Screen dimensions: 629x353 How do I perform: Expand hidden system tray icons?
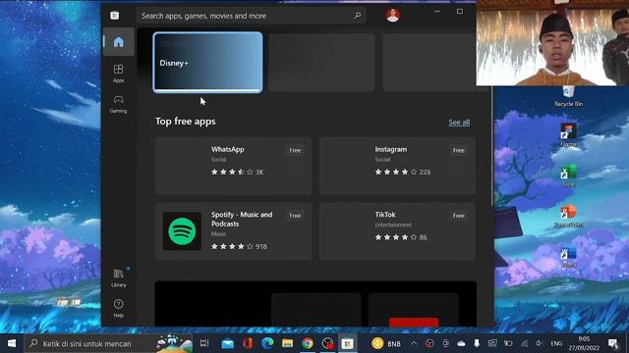pyautogui.click(x=414, y=343)
